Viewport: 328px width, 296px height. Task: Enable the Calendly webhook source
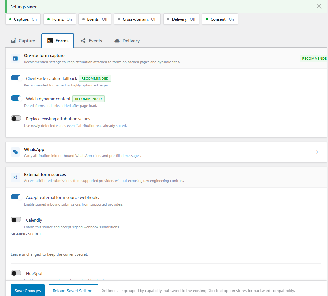point(16,219)
